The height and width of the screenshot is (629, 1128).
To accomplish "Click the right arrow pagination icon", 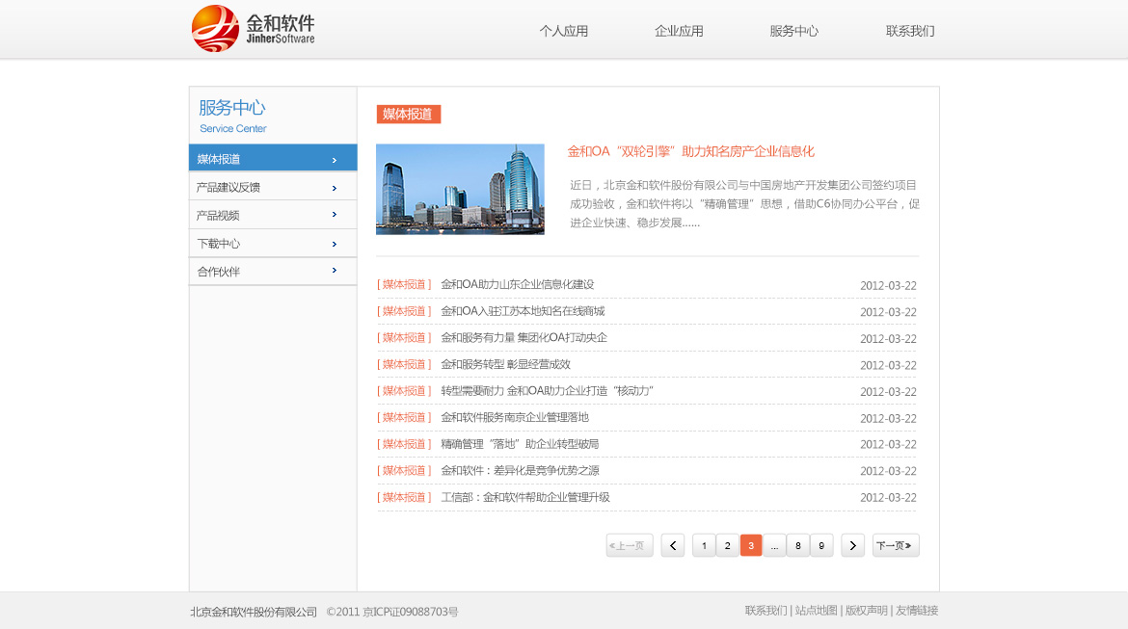I will (852, 545).
